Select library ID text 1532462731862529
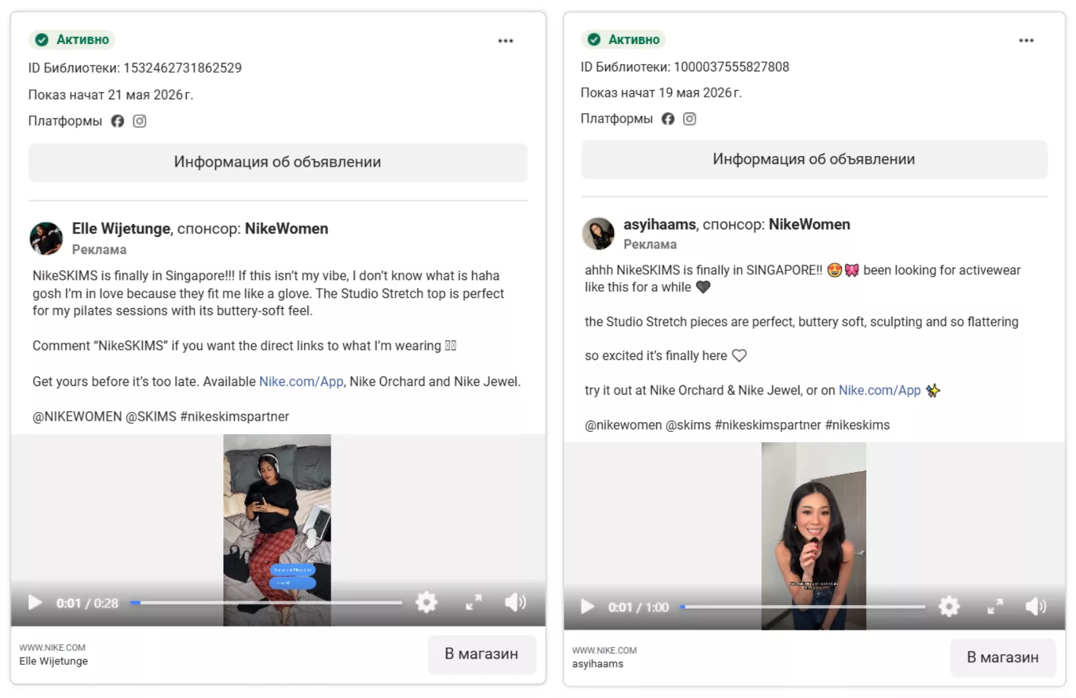Screen dimensions: 1076x698 pos(183,68)
